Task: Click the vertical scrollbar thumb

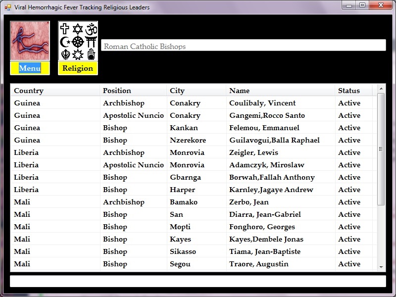Action: [381, 148]
